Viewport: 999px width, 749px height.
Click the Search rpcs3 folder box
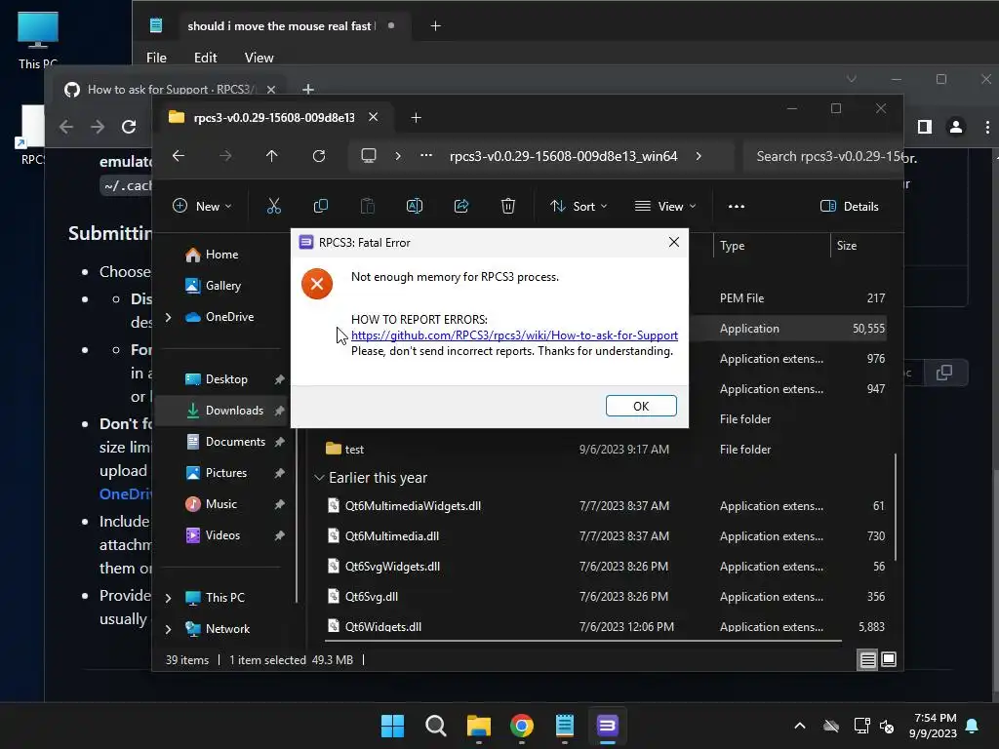(x=821, y=156)
